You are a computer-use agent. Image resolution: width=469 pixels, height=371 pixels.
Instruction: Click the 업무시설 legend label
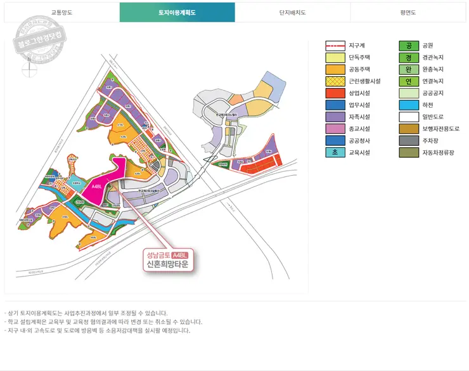coord(359,105)
